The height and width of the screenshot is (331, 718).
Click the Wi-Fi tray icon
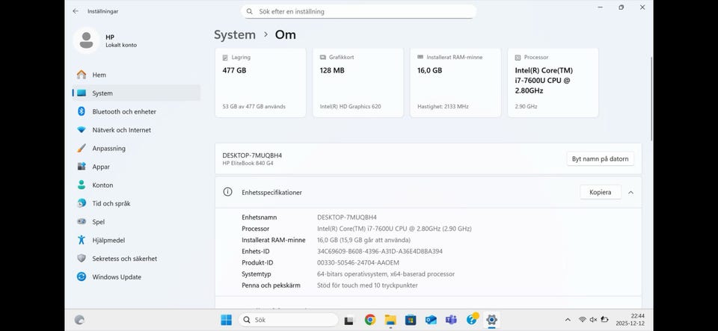point(583,320)
